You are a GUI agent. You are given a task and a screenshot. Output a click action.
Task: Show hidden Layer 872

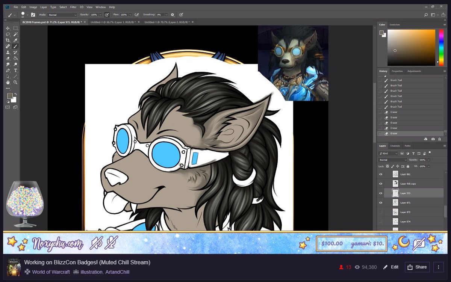pos(381,212)
